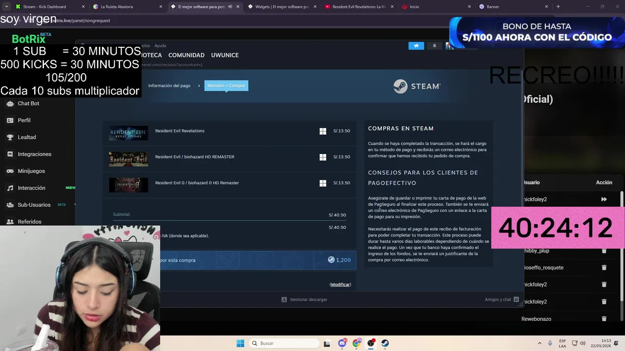This screenshot has width=625, height=351.
Task: Click the Steam announcements megaphone icon
Action: pyautogui.click(x=416, y=46)
